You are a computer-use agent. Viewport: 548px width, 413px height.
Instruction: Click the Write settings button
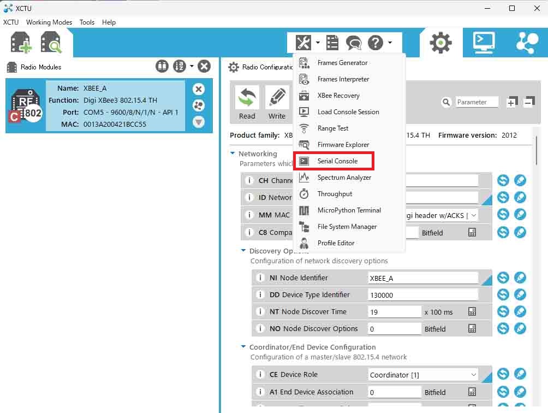pyautogui.click(x=277, y=103)
